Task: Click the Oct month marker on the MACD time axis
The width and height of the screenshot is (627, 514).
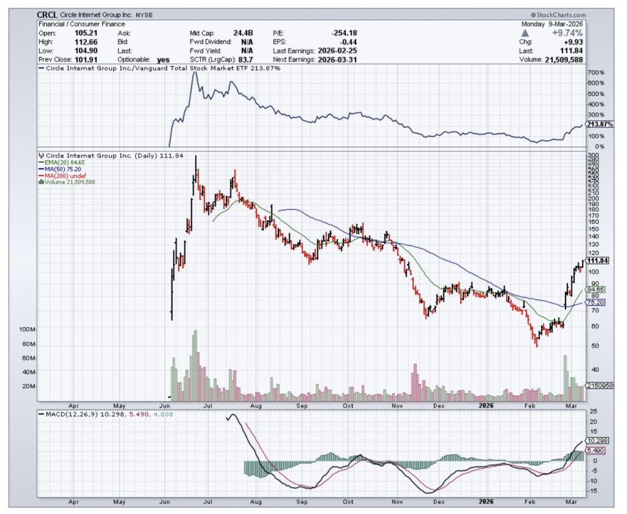Action: point(349,502)
